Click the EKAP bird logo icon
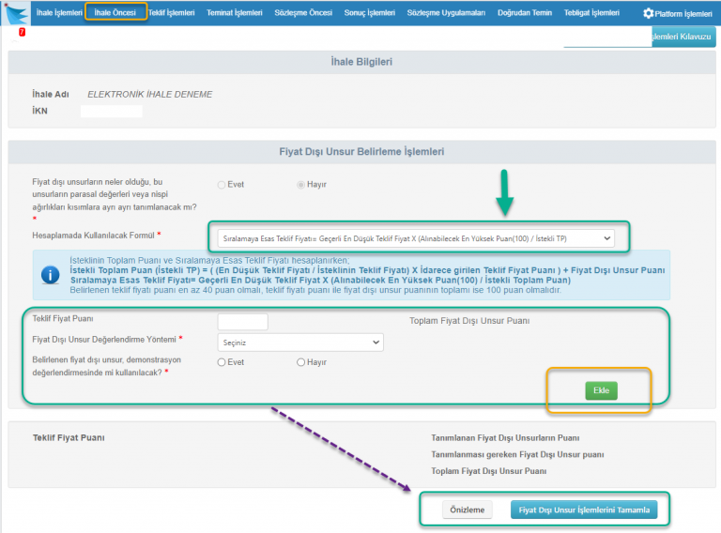721x533 pixels. (x=14, y=15)
